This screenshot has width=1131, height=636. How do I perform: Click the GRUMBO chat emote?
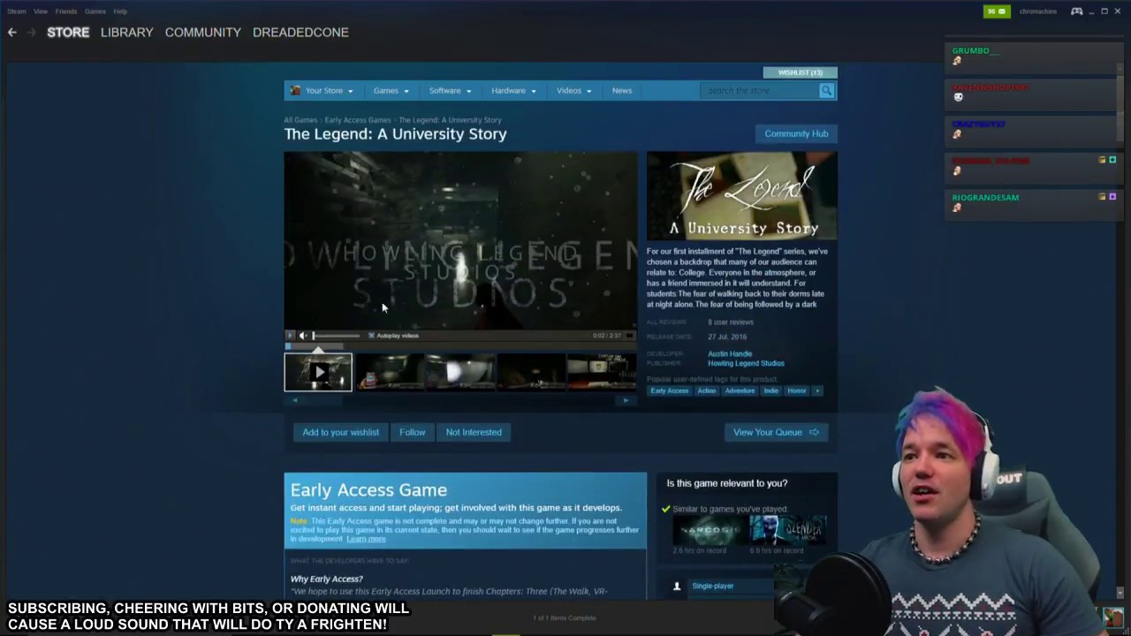click(x=957, y=61)
